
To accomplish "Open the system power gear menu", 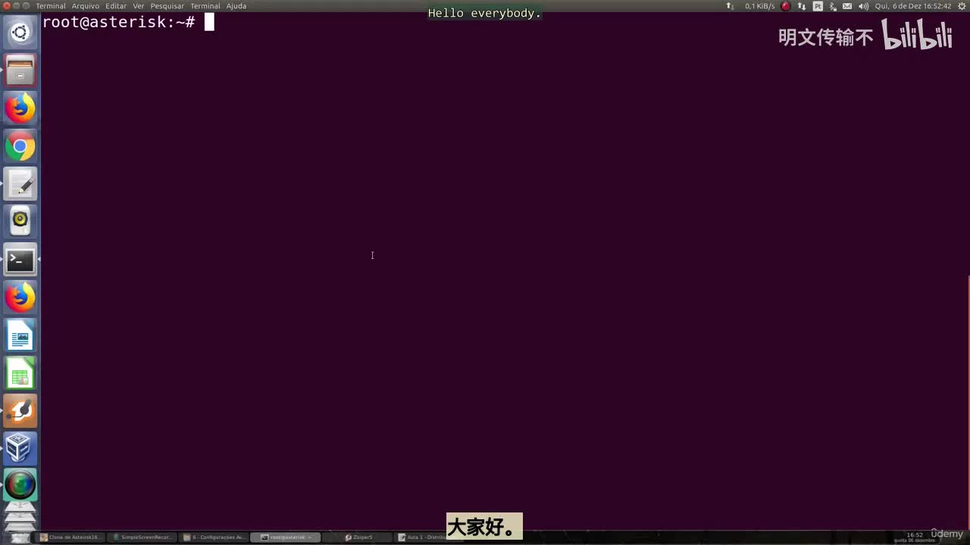I will [961, 6].
